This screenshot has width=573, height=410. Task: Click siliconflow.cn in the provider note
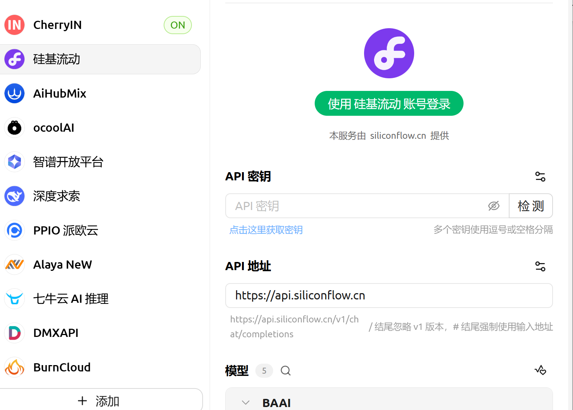pyautogui.click(x=398, y=136)
